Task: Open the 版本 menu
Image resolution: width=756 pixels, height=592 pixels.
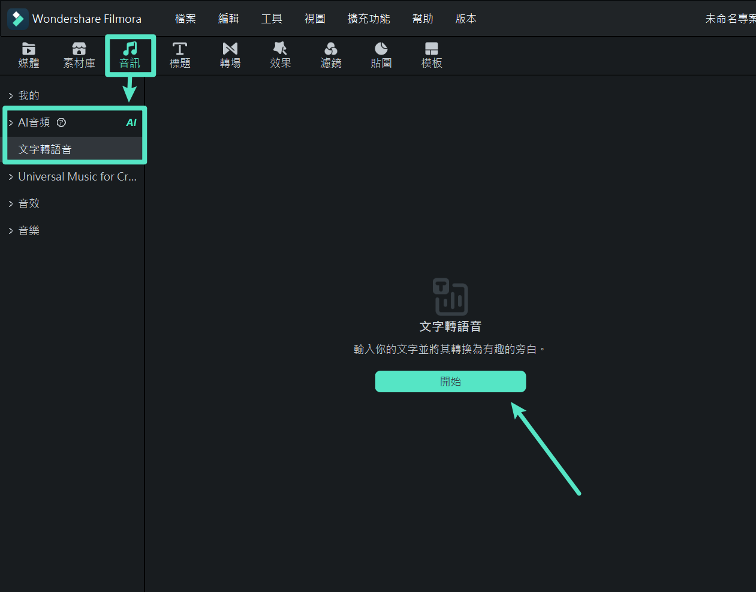Action: [466, 19]
